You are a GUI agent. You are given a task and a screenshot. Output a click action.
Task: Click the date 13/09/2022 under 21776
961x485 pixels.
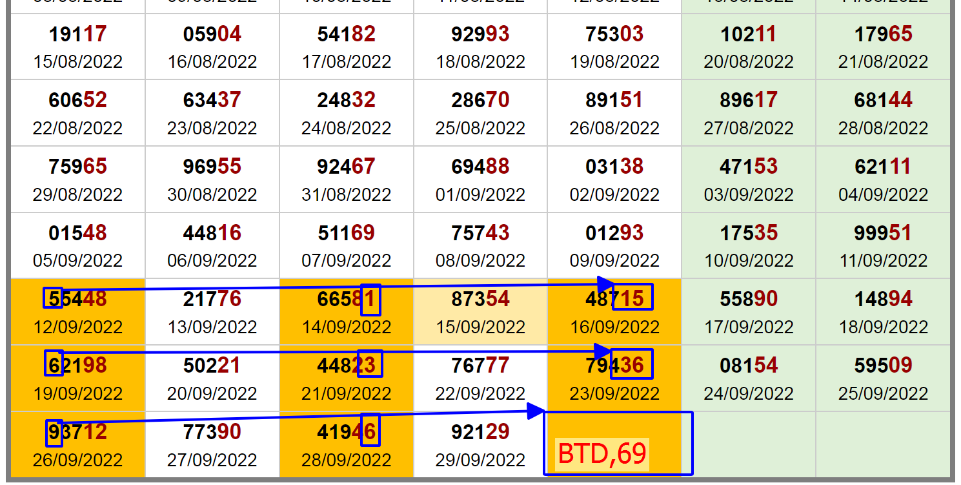[212, 327]
